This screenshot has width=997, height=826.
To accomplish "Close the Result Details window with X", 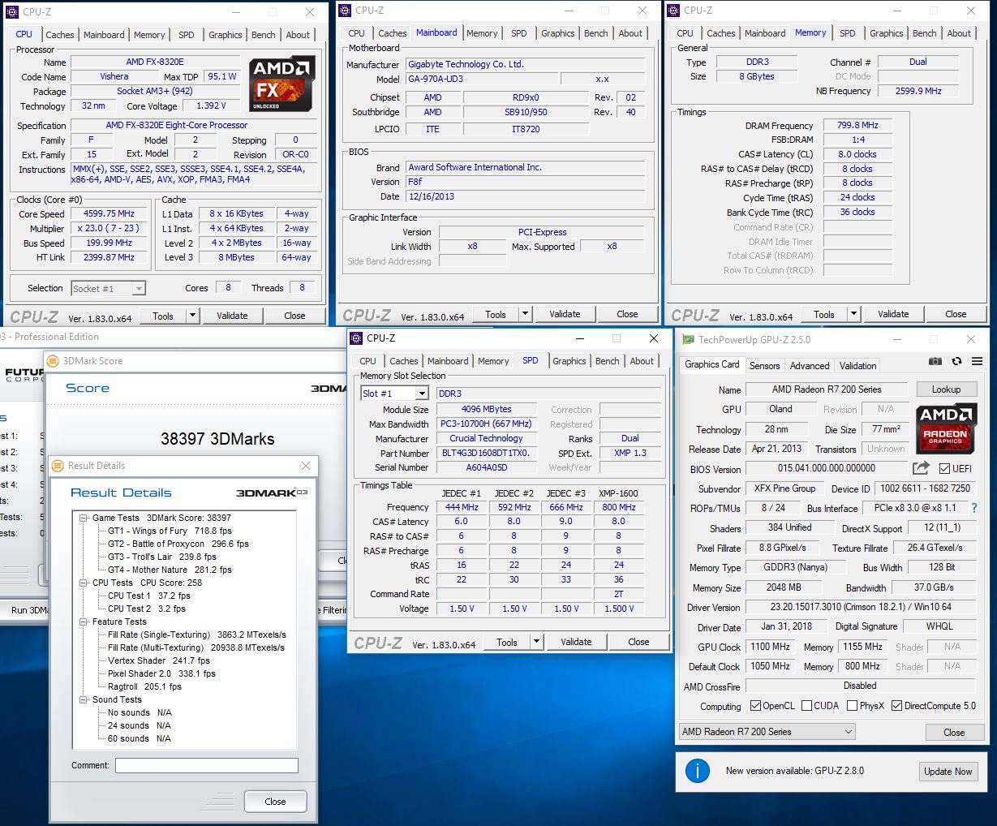I will tap(306, 466).
